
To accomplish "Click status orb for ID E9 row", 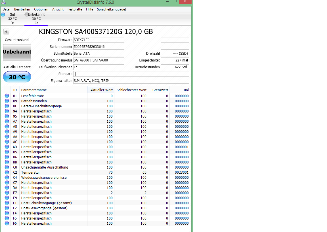I will tap(7, 198).
